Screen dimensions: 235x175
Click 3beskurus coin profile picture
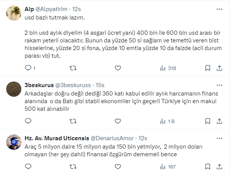tap(14, 90)
